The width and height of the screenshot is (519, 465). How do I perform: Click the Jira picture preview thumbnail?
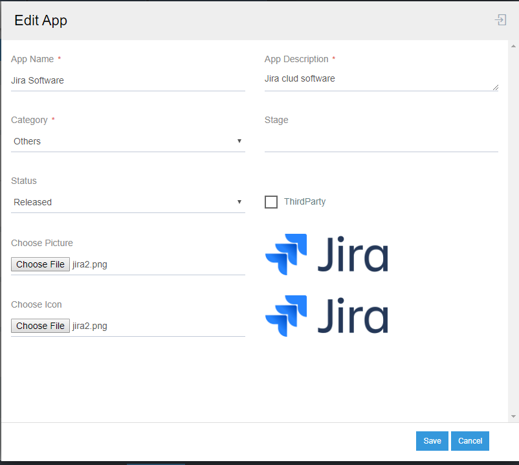[x=327, y=255]
